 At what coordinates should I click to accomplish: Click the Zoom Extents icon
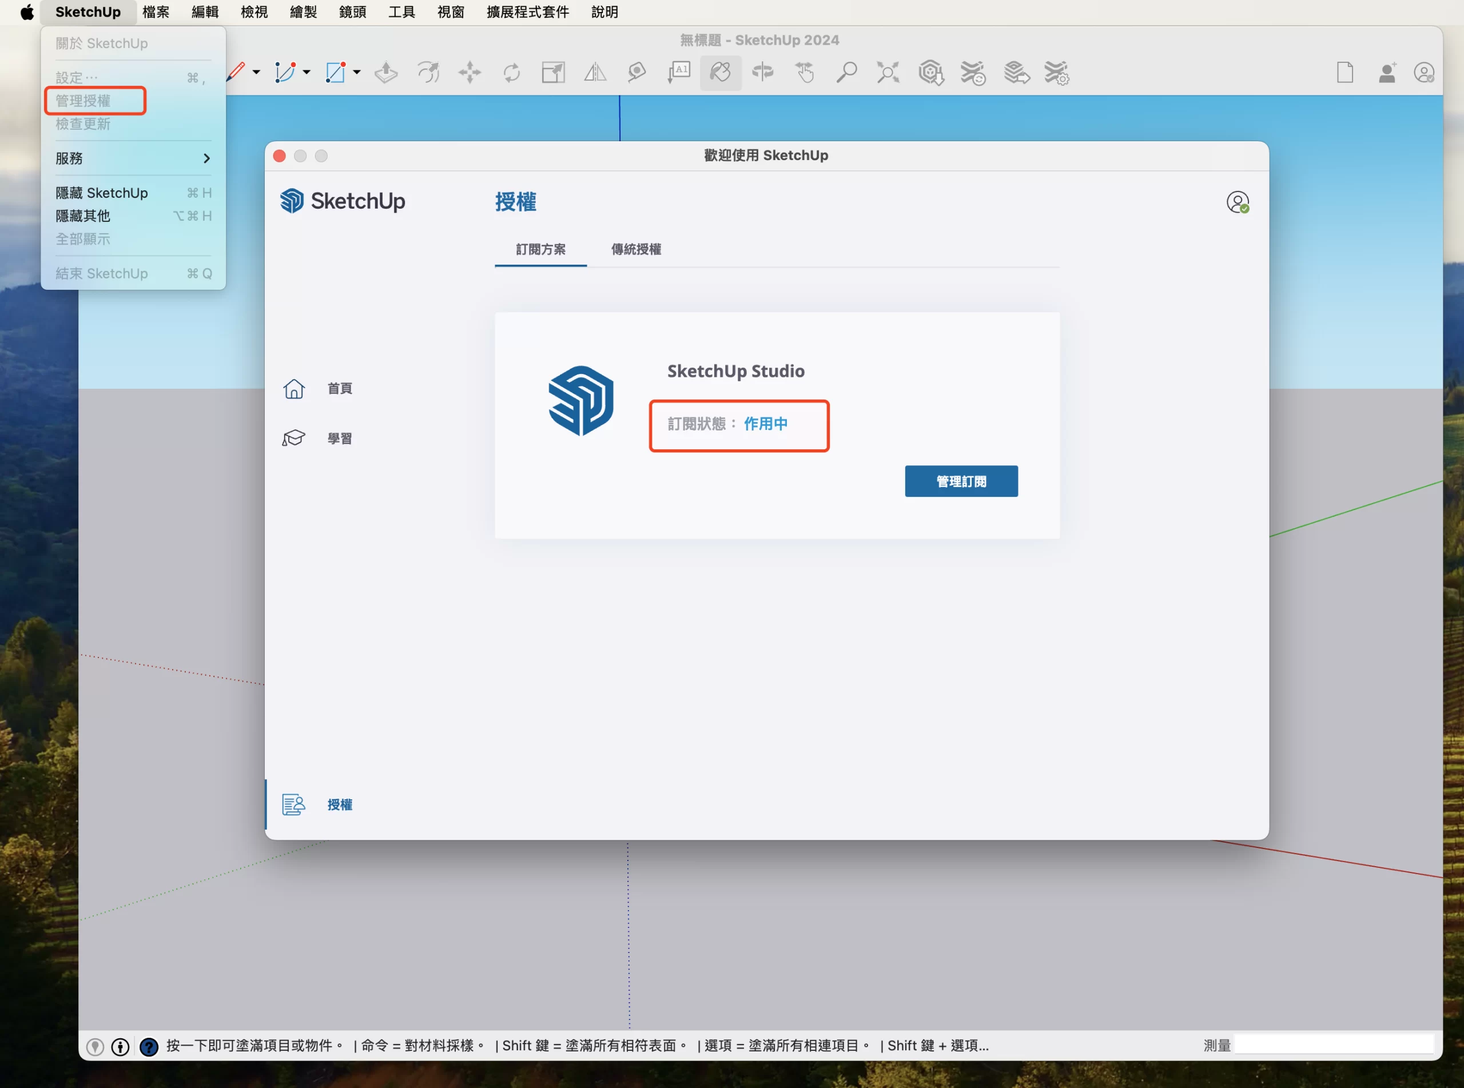[888, 73]
